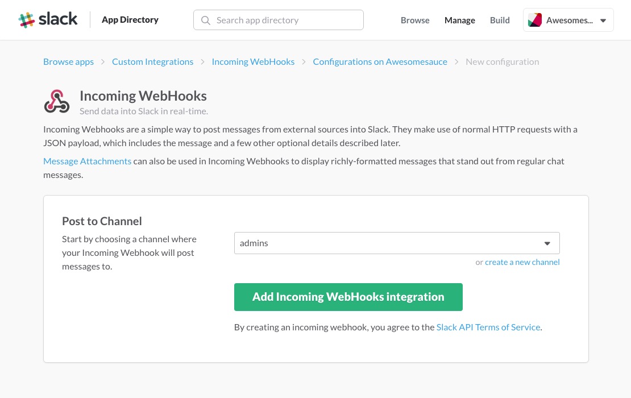This screenshot has width=631, height=398.
Task: Navigate to Incoming WebHooks breadcrumb
Action: (x=253, y=61)
